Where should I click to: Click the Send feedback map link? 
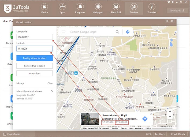click(x=136, y=128)
